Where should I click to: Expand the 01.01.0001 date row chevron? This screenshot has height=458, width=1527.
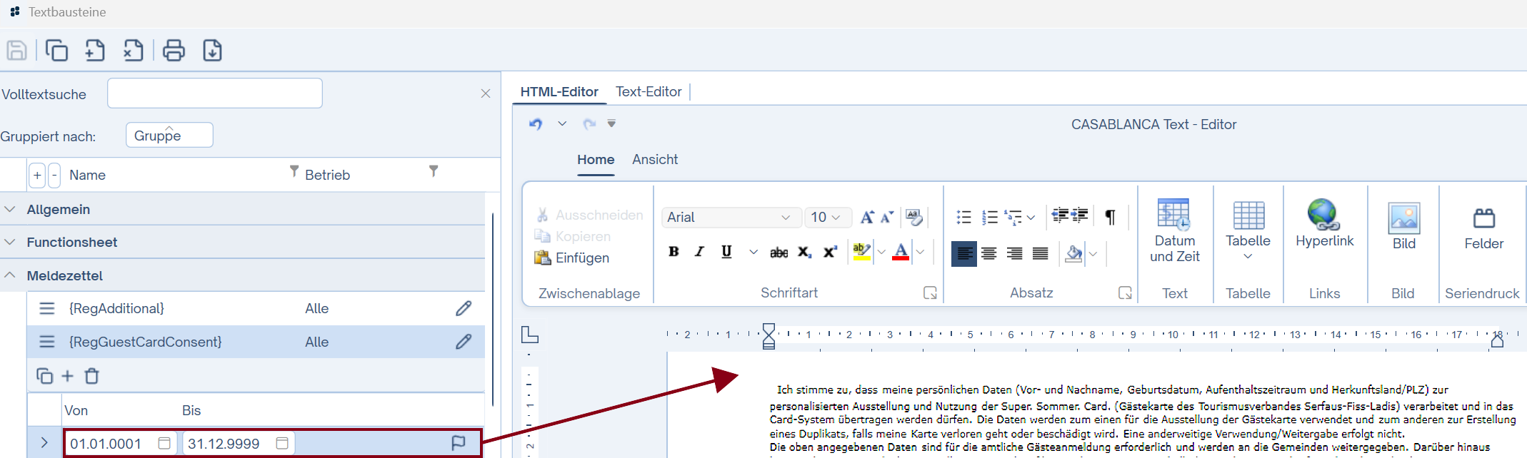44,443
